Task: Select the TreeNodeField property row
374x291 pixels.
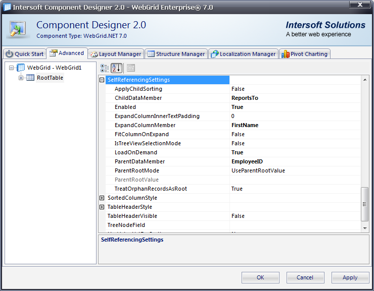Action: (x=233, y=225)
